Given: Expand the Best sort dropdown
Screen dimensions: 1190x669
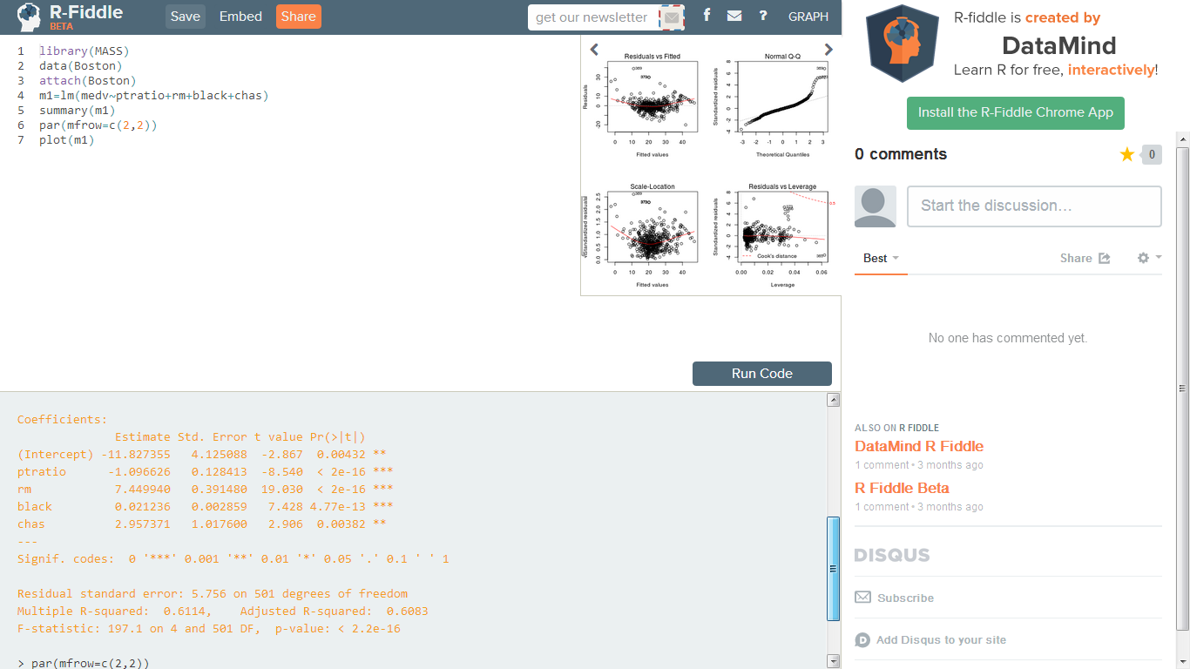Looking at the screenshot, I should pos(881,258).
